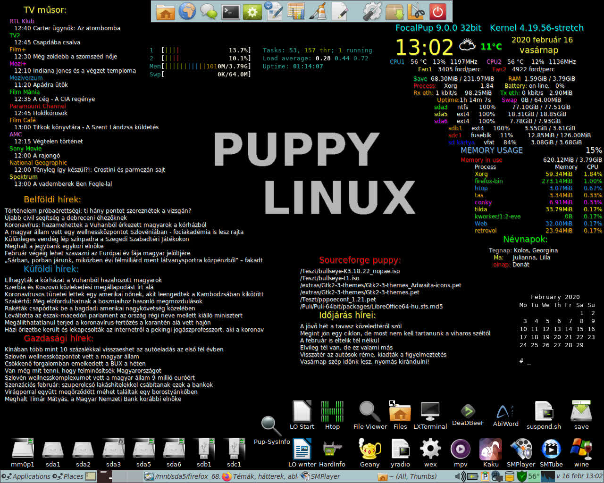Click the 56° temperature tray indicator
Viewport: 604px width, 483px height.
pos(534,476)
